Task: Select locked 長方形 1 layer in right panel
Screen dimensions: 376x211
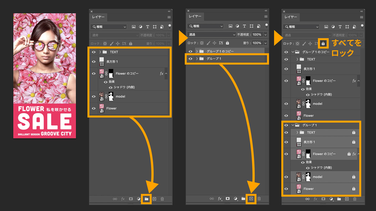Action: [325, 142]
